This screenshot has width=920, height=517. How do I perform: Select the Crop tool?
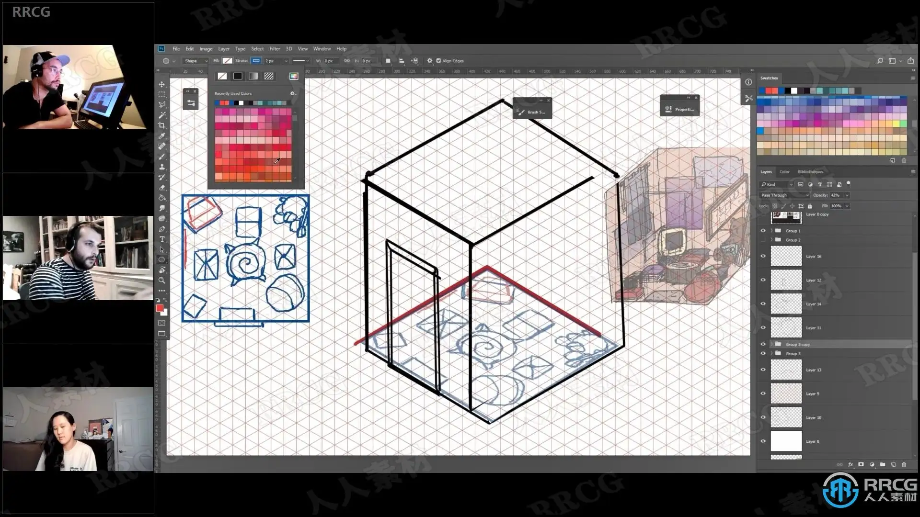coord(162,125)
